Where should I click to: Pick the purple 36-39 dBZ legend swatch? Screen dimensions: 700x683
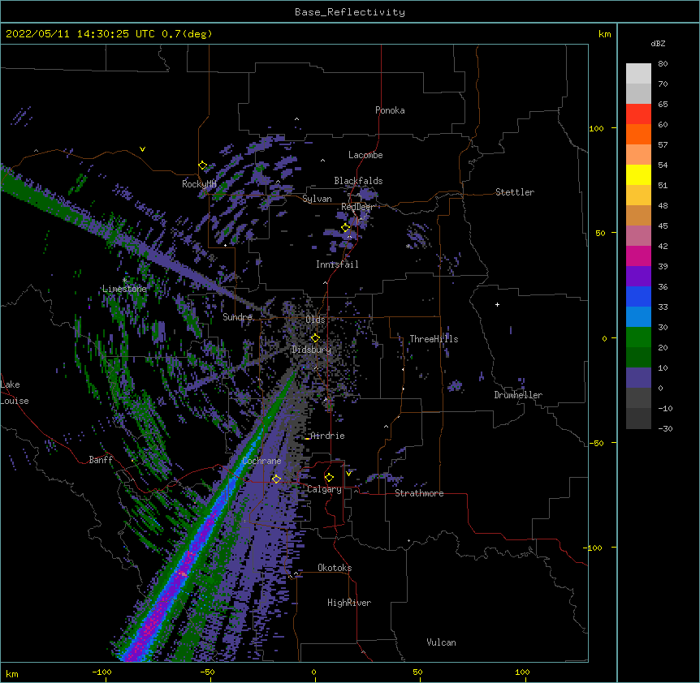click(x=638, y=277)
